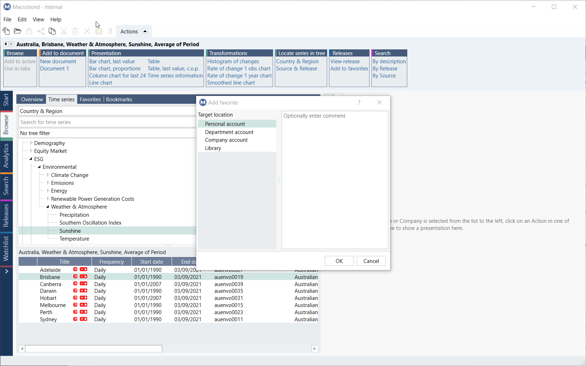Click Add to favorites link
This screenshot has width=586, height=366.
pyautogui.click(x=349, y=69)
